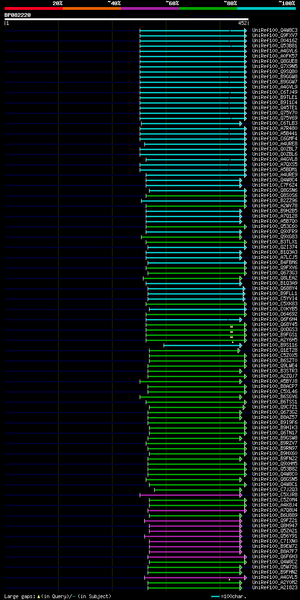Click the cyan alignment bar for UniRef100_B9S116
300x600 pixels.
click(202, 345)
